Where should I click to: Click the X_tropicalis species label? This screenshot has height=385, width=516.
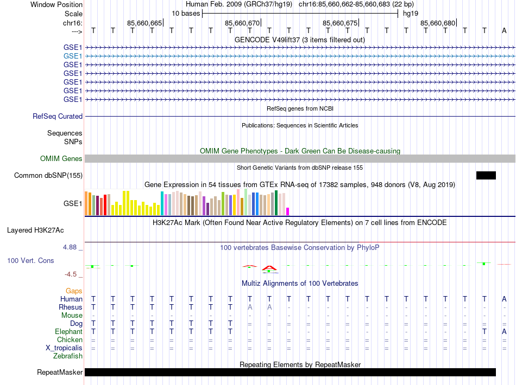(x=64, y=348)
